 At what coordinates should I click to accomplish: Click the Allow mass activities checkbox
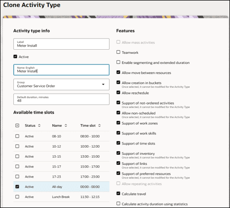[118, 42]
